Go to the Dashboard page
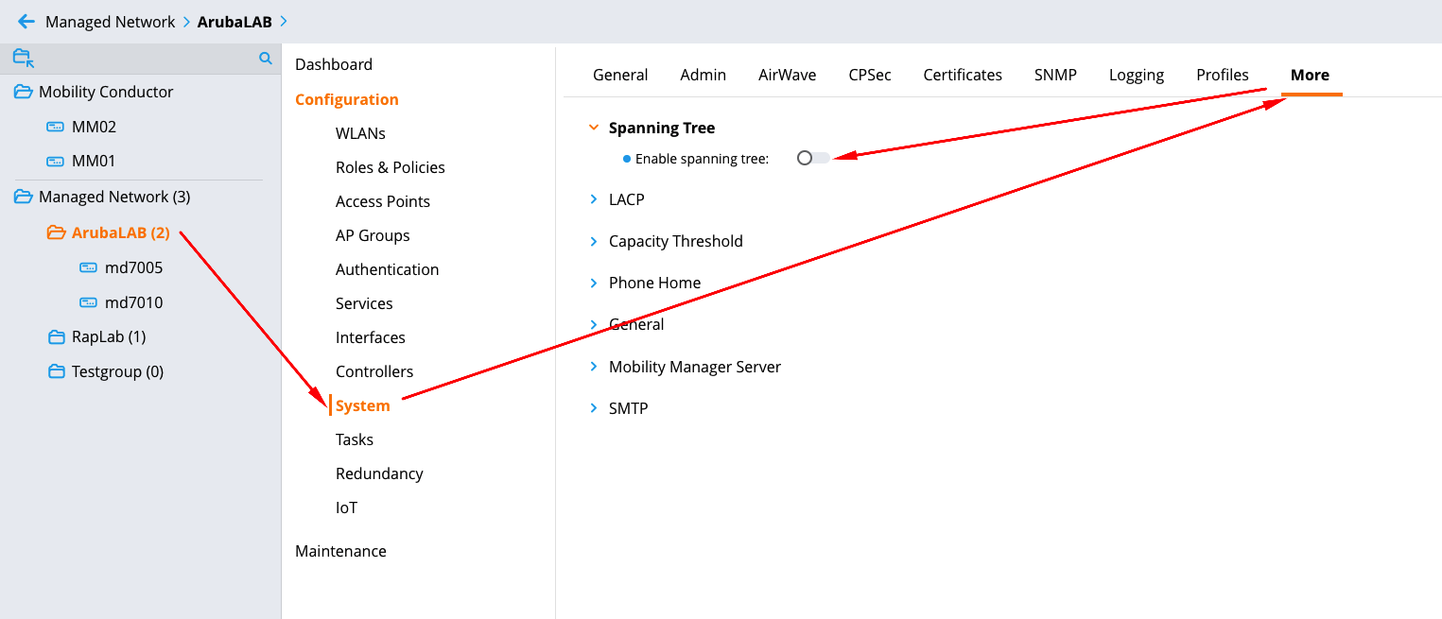 pyautogui.click(x=334, y=64)
